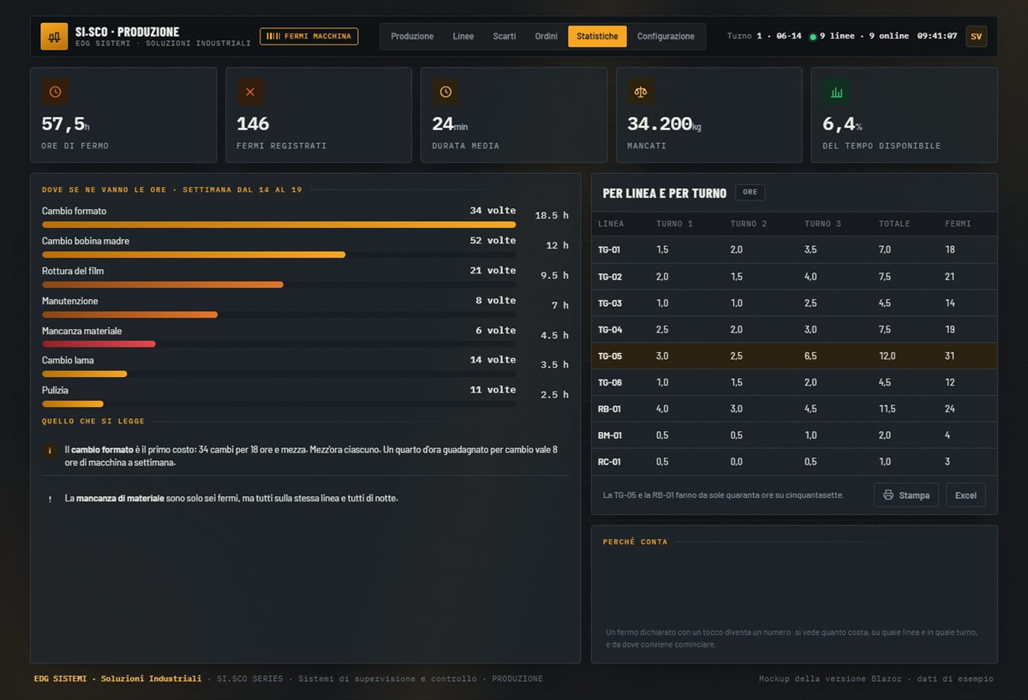Click the 57,5 h Ore di fermo value
The width and height of the screenshot is (1028, 700).
(x=65, y=124)
